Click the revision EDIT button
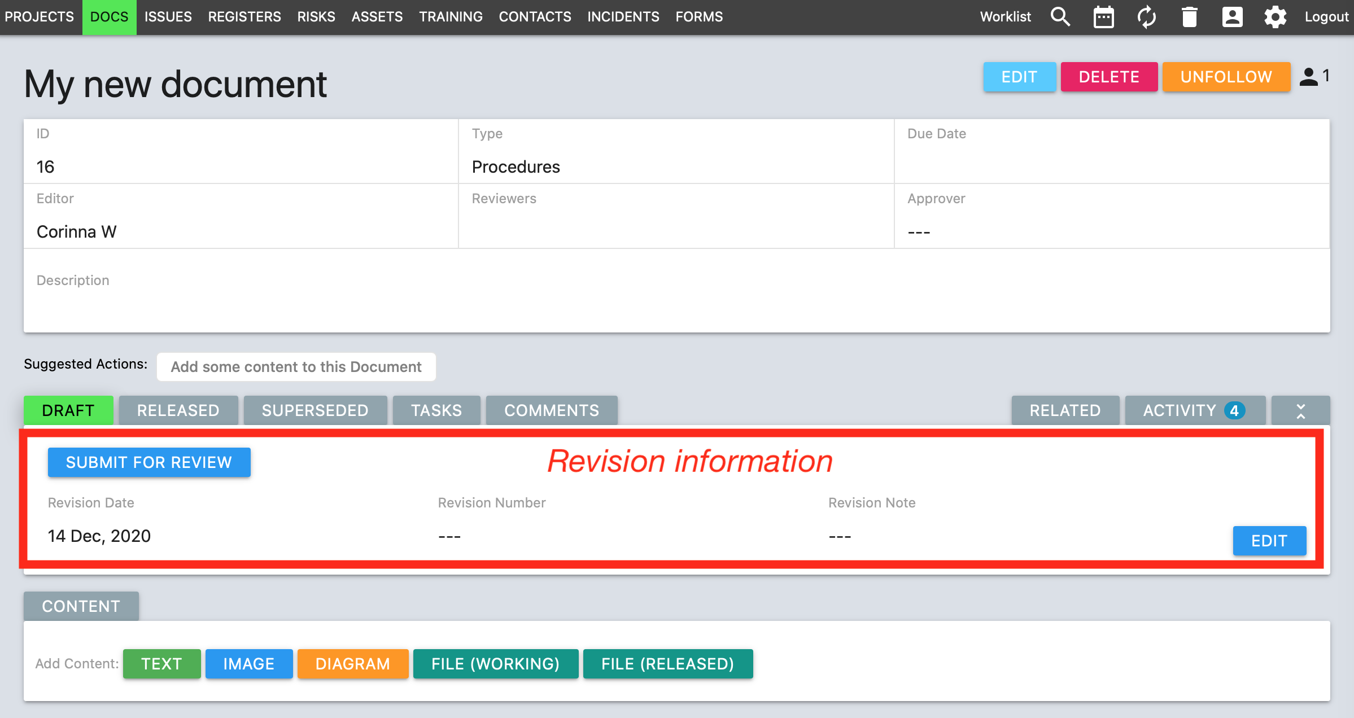This screenshot has width=1354, height=718. coord(1269,541)
